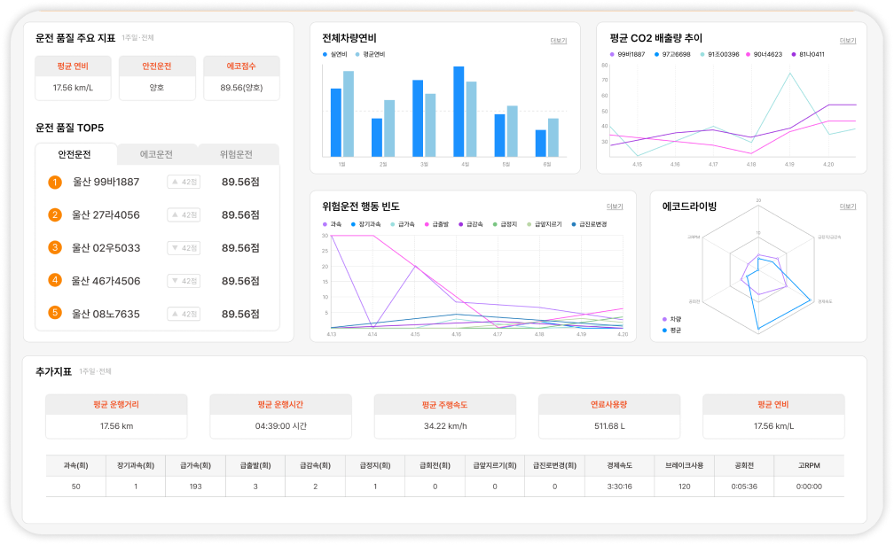Viewport: 894px width, 545px height.
Task: Click the 고RPM column header
Action: (x=809, y=465)
